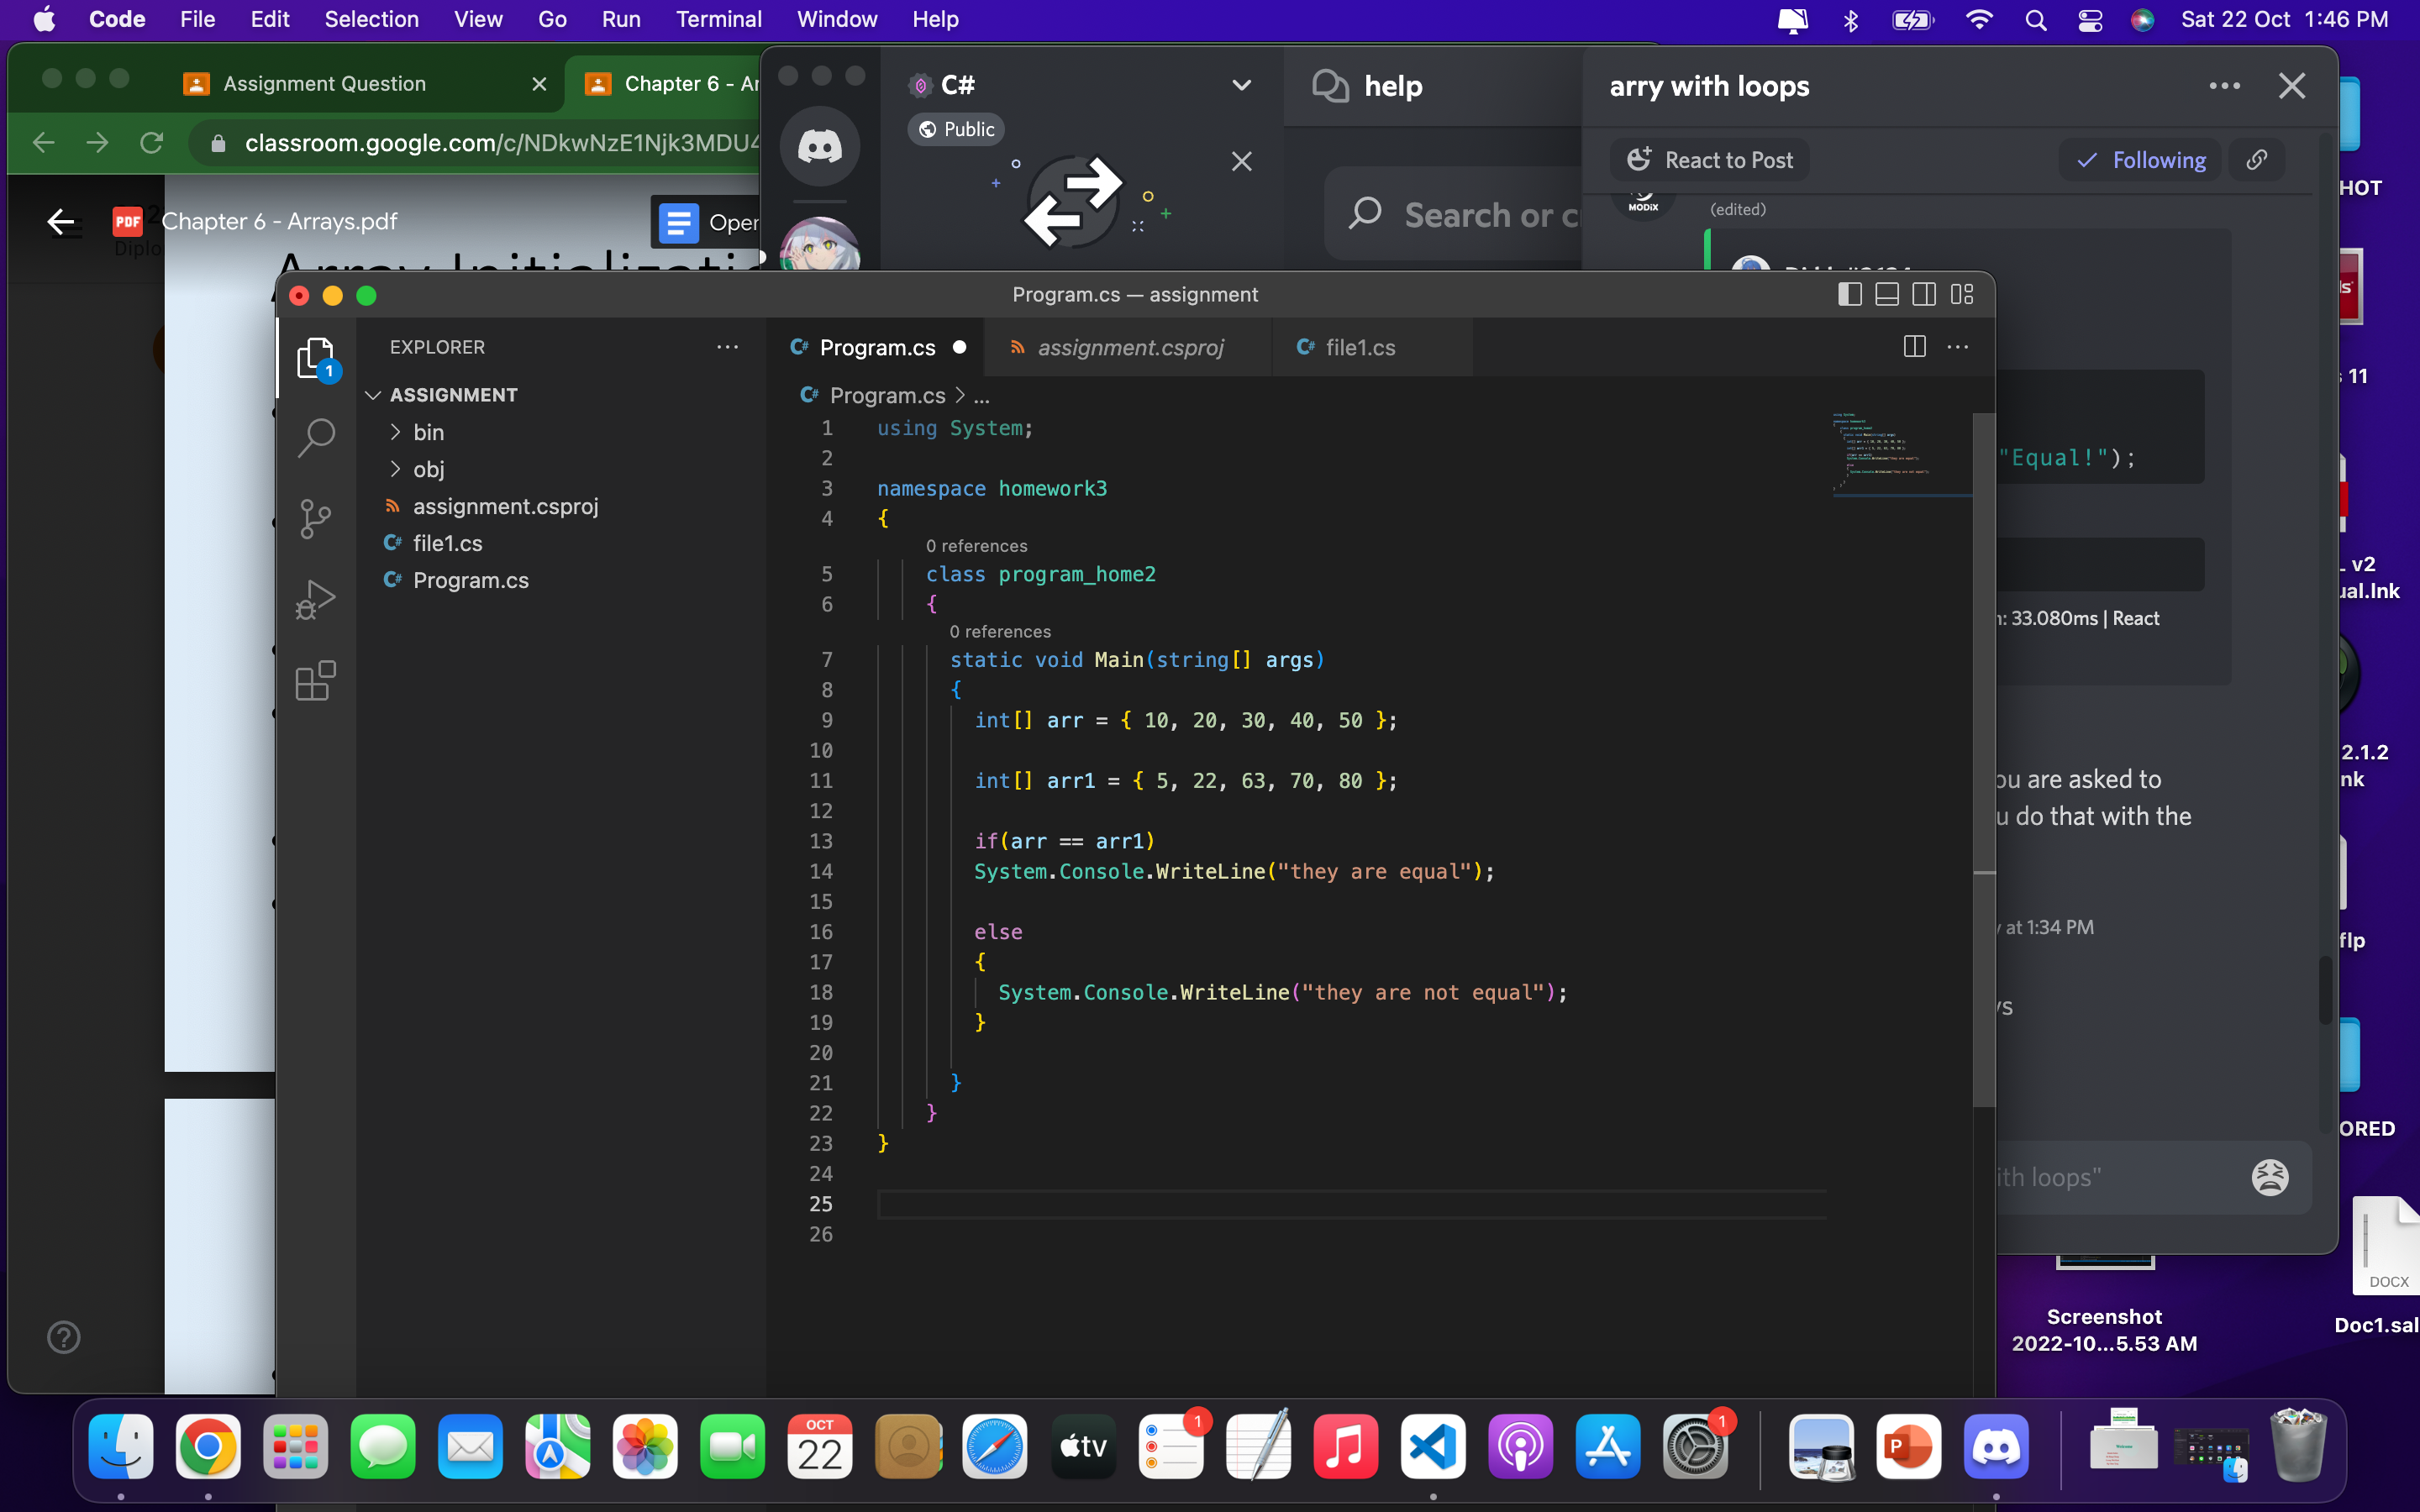Open Discord from the Dock

(1996, 1446)
